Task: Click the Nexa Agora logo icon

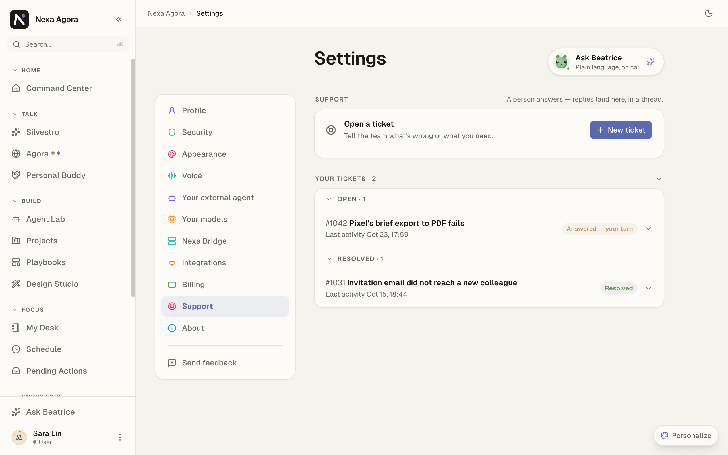Action: (x=19, y=19)
